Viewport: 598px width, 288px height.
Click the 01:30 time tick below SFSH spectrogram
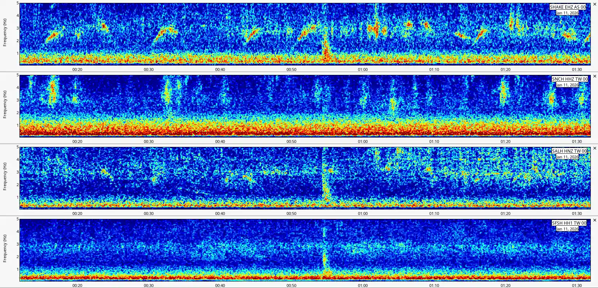click(x=577, y=285)
